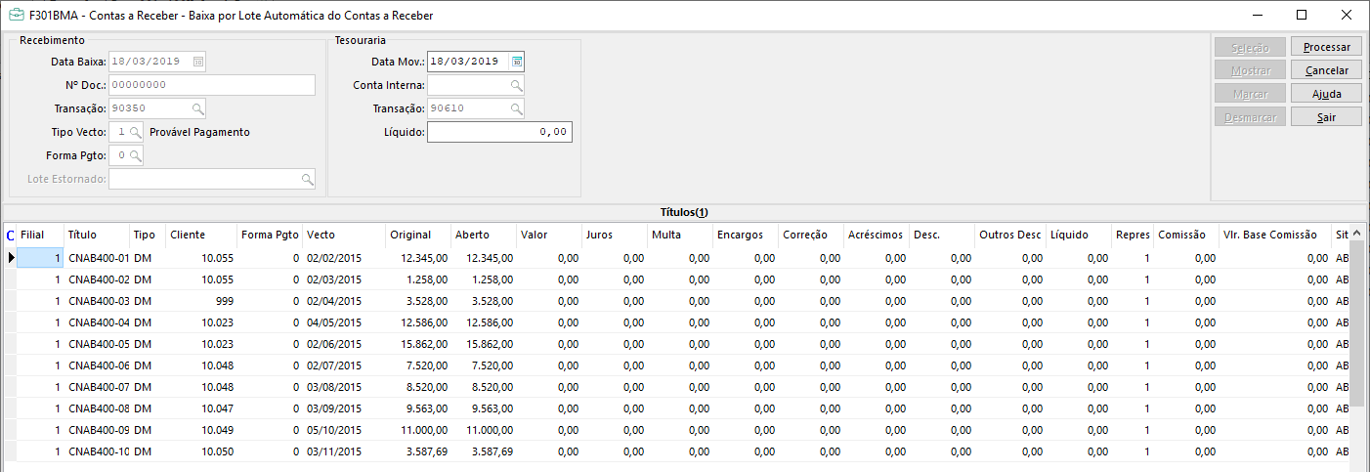Click Vecto date 05/10/2015
Viewport: 1370px width, 472px height.
334,430
